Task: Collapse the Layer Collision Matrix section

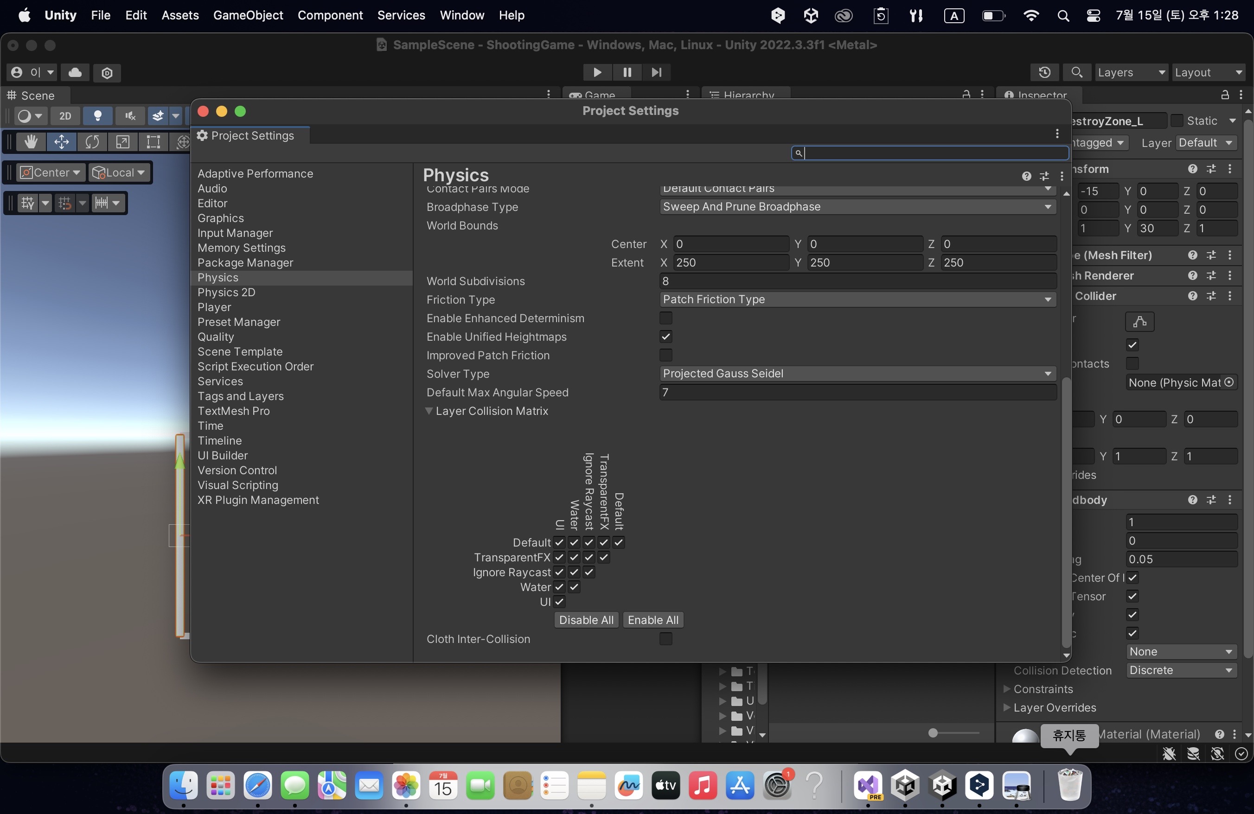Action: [x=429, y=411]
